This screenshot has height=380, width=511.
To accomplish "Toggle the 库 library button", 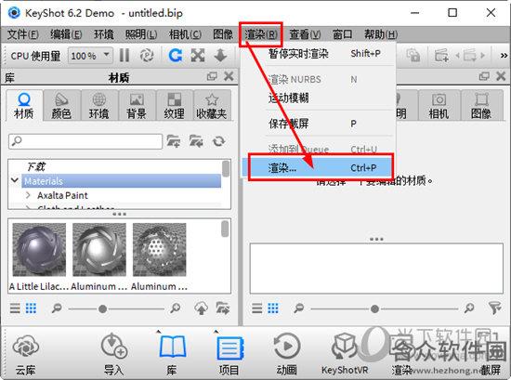I will (x=172, y=354).
